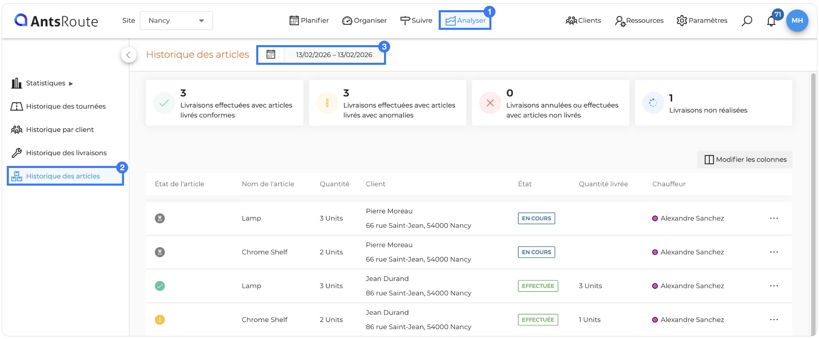Click EFFECTUÉE badge in Jean Durand Chrome Shelf row
The image size is (819, 339).
[x=538, y=320]
